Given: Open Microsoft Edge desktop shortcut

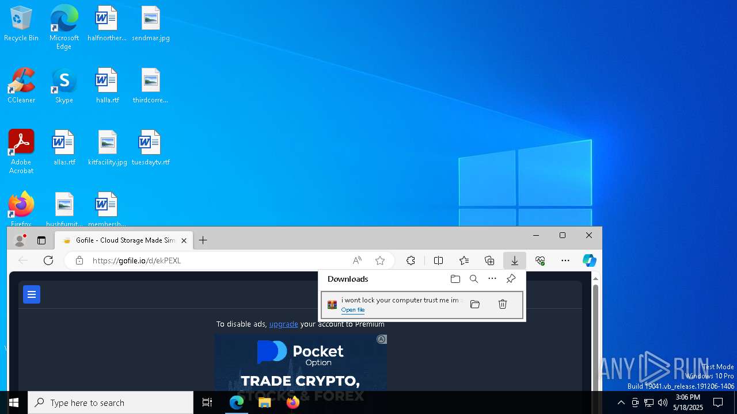Looking at the screenshot, I should coord(64,27).
